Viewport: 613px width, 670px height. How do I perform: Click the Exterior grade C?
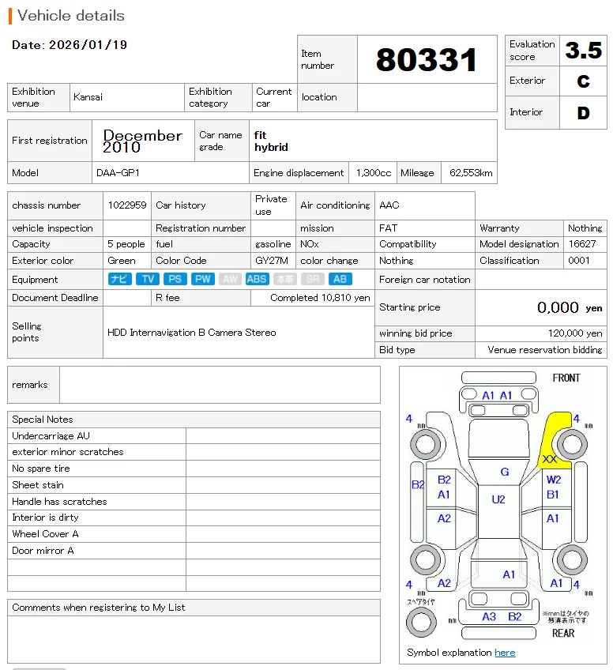pos(583,81)
